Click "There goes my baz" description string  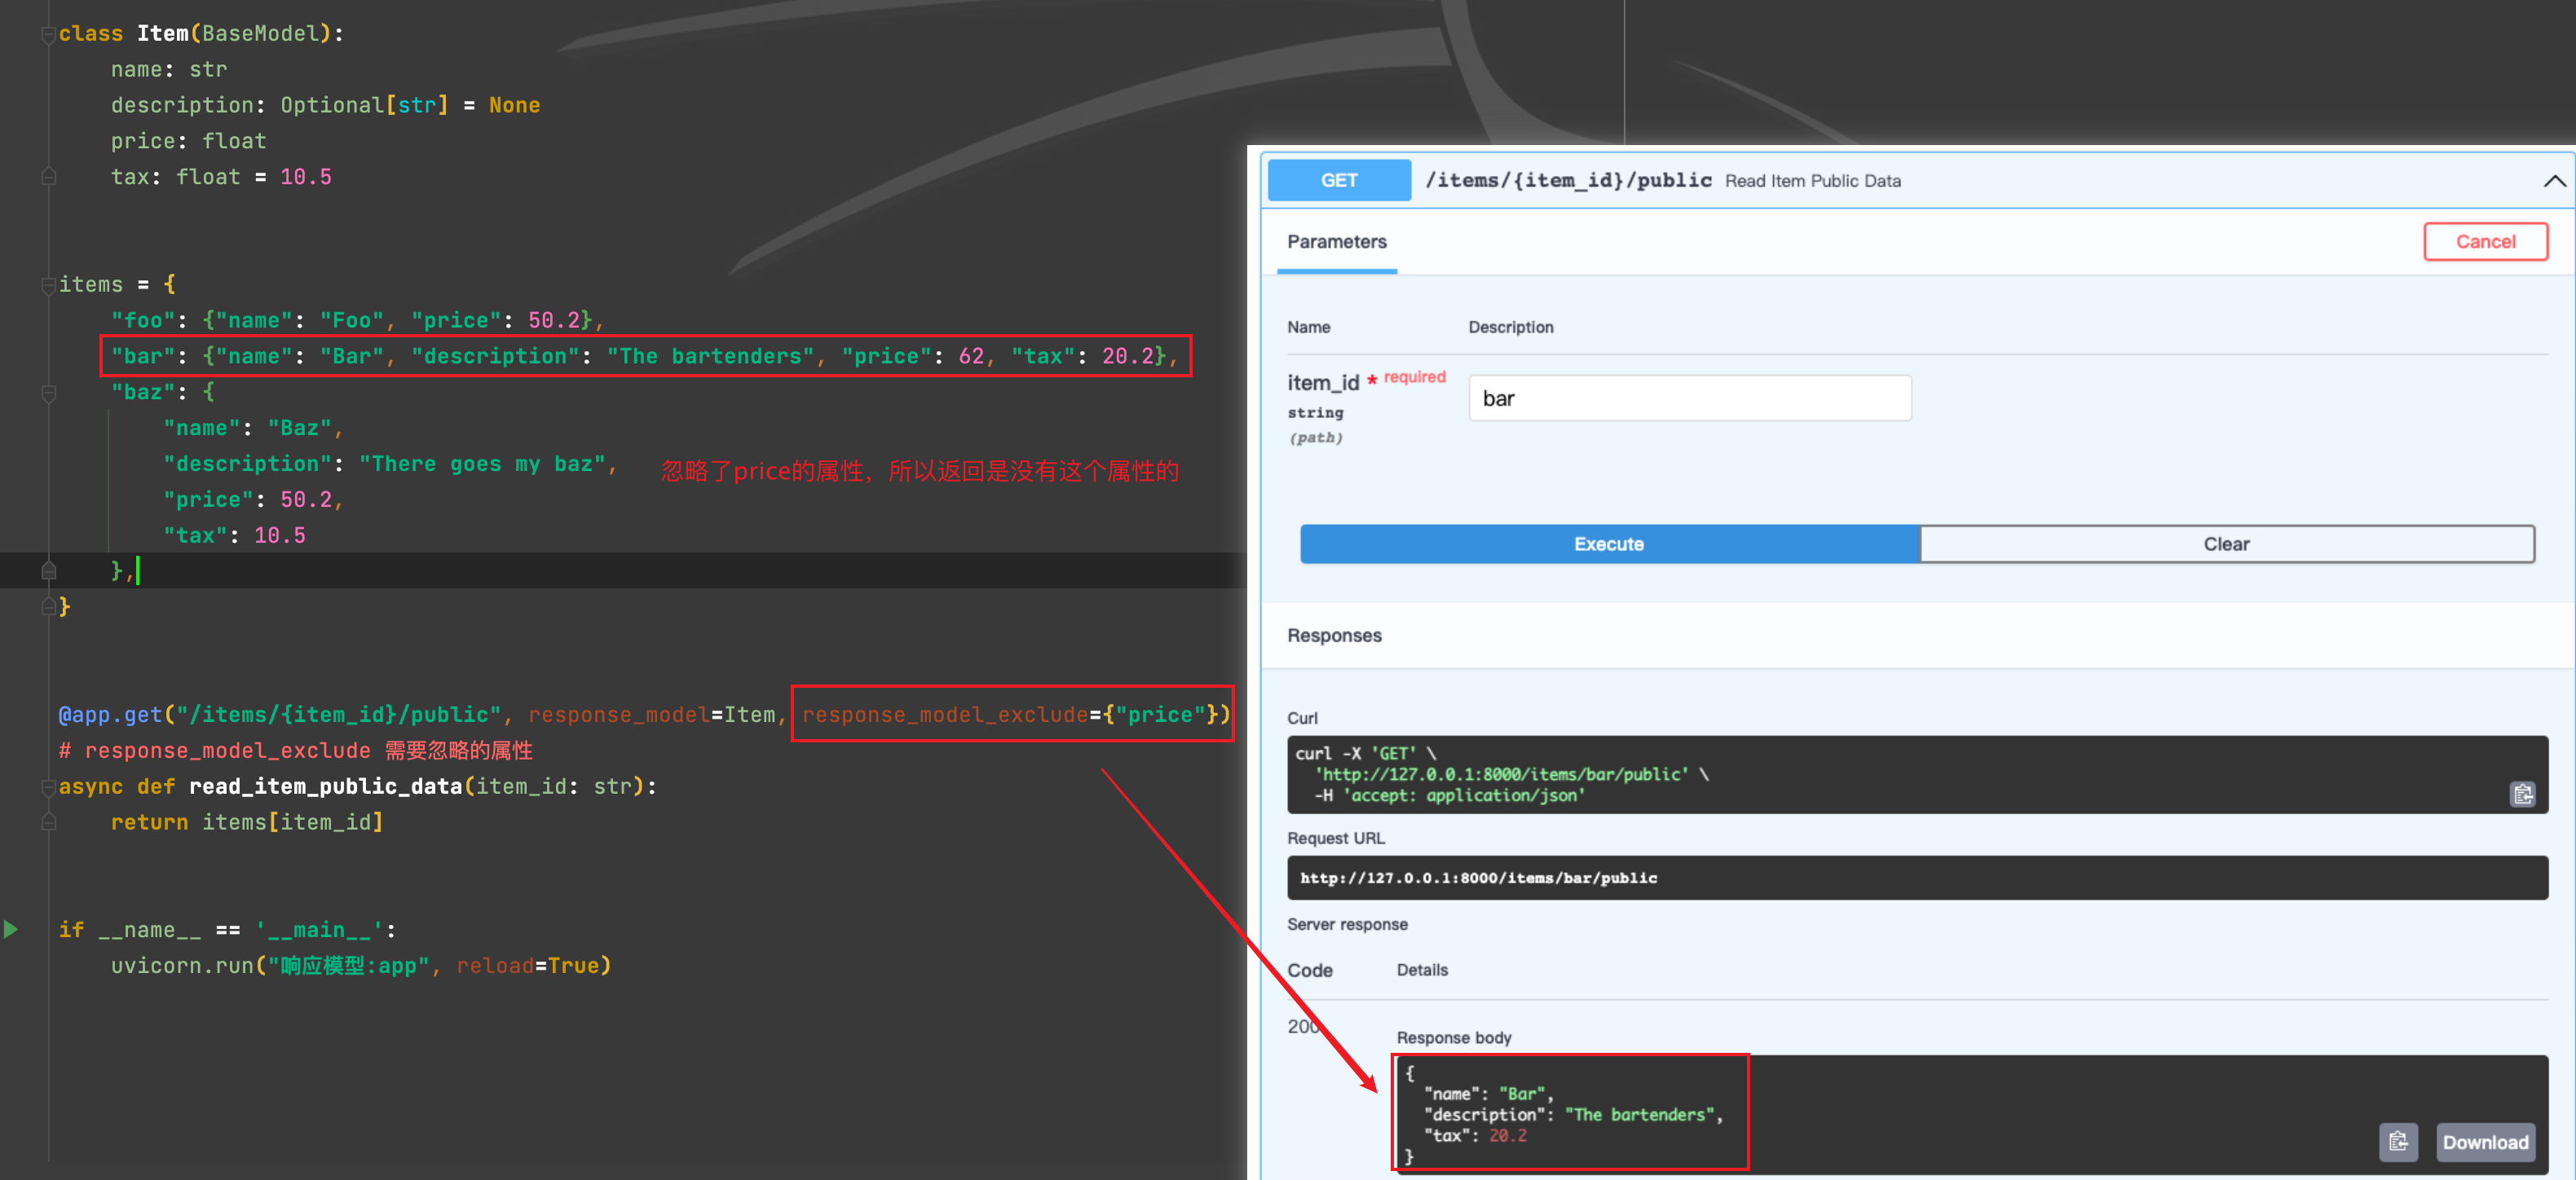[x=482, y=464]
